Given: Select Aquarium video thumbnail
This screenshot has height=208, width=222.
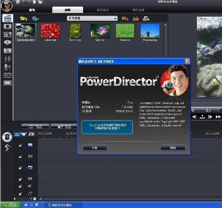Looking at the screenshot, I should coord(25,32).
